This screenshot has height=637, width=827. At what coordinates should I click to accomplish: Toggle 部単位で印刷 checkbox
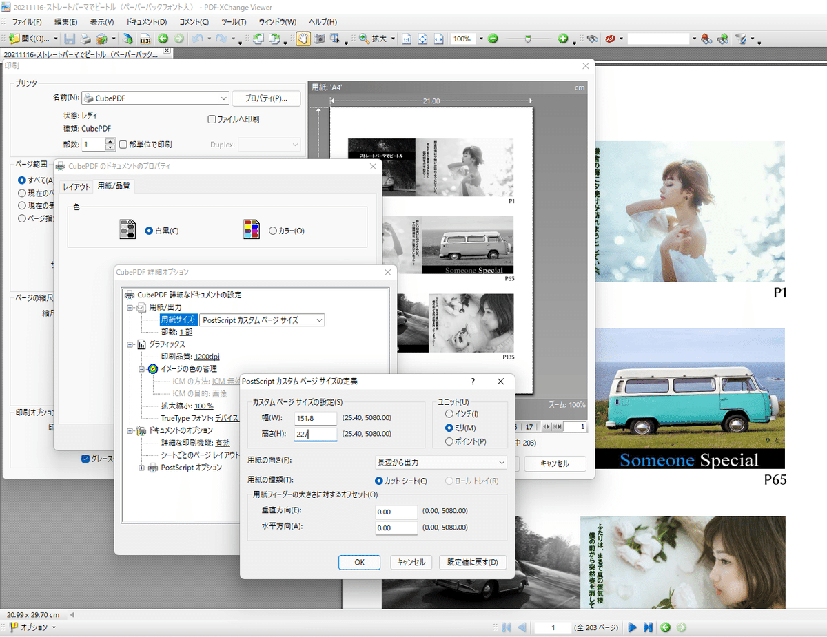(123, 145)
